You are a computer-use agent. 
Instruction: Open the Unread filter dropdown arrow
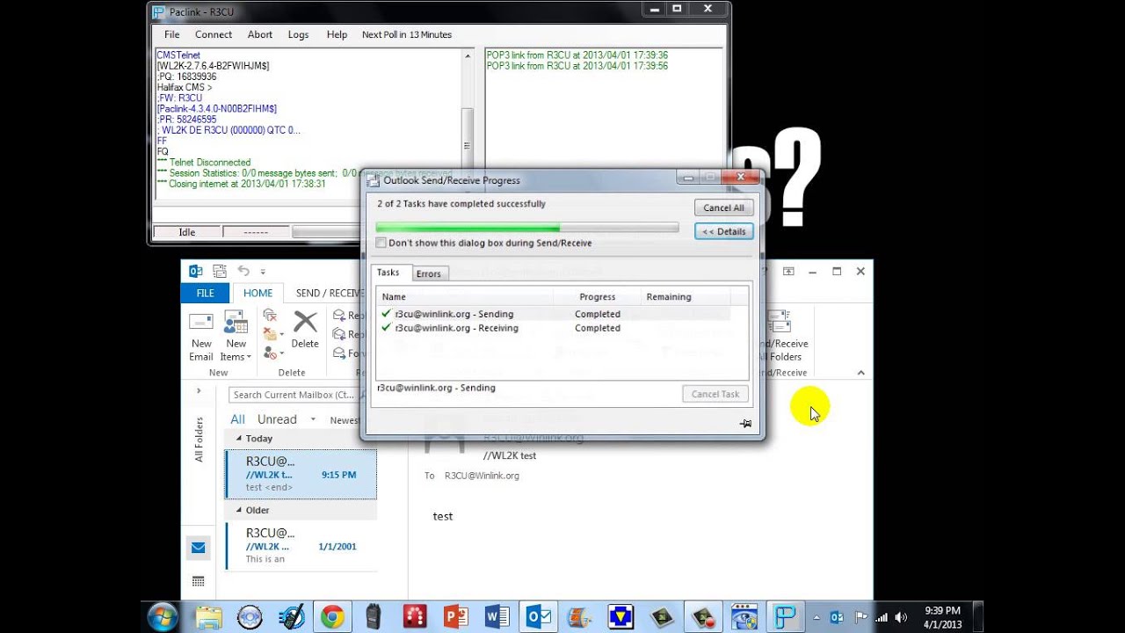pos(312,419)
